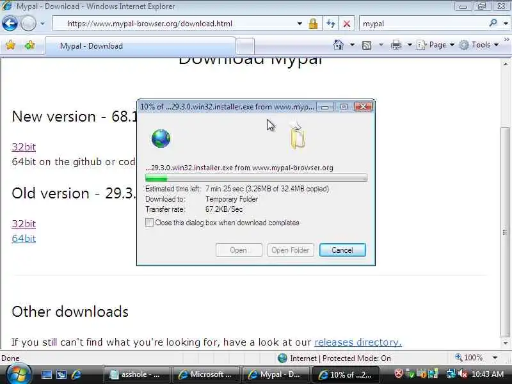The image size is (512, 384).
Task: Click Show Desktop quick launch icon
Action: [x=46, y=374]
